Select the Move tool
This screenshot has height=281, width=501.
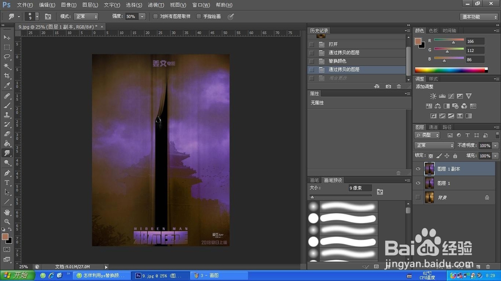click(7, 37)
